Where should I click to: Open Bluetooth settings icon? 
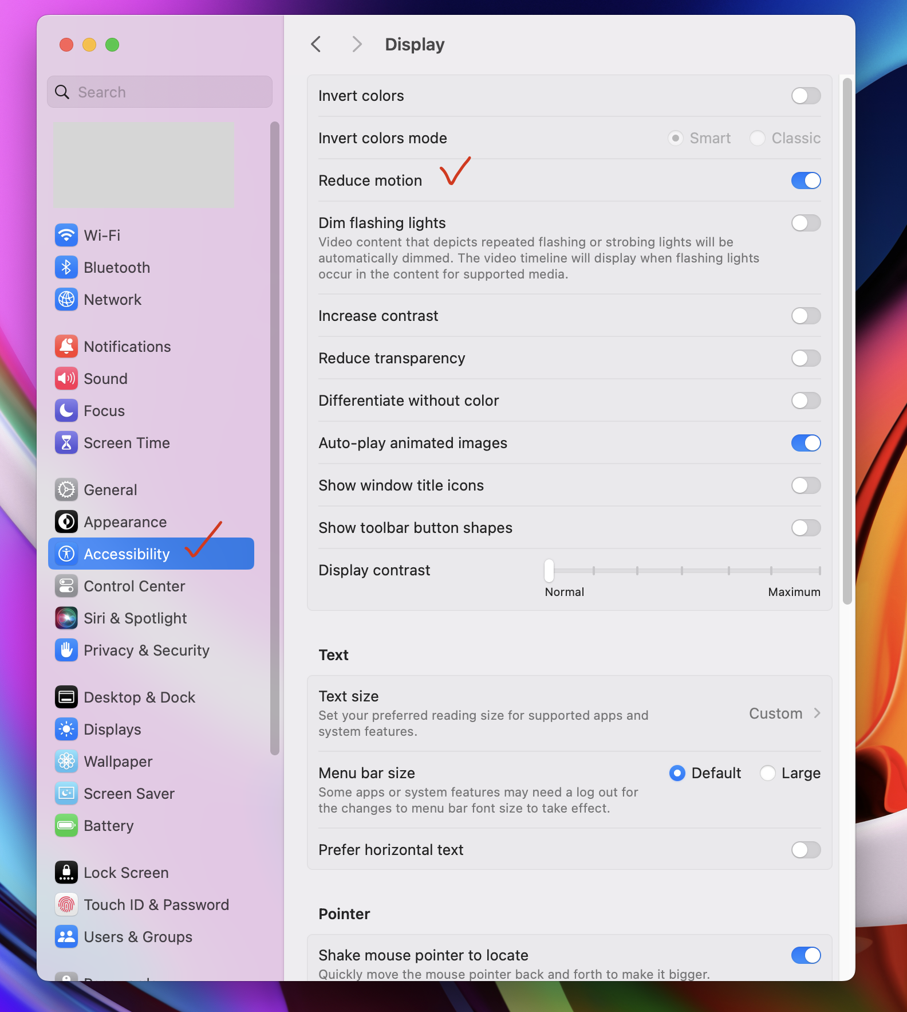[x=66, y=268]
